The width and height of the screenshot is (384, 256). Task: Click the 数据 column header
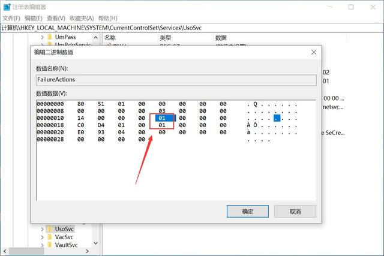click(221, 38)
